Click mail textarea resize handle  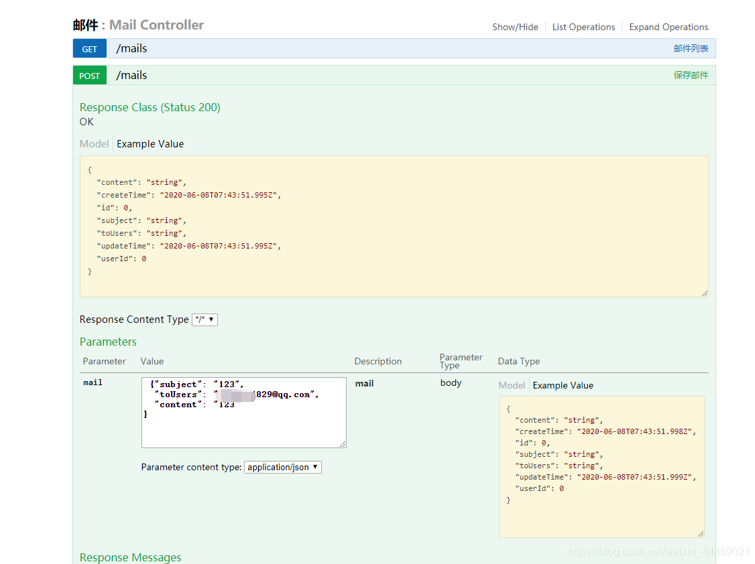click(343, 444)
